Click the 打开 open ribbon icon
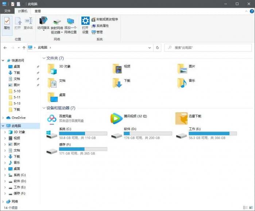The width and height of the screenshot is (255, 211). point(18,23)
